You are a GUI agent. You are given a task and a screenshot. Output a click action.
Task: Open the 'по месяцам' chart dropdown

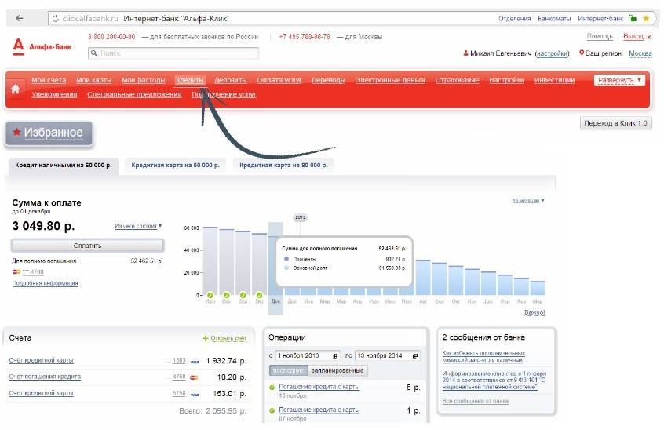528,201
